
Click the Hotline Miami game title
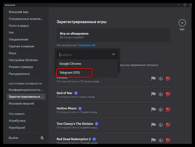pos(67,108)
